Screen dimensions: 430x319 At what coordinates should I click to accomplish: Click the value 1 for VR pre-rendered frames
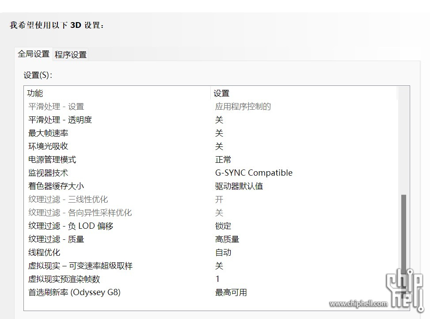coord(217,279)
